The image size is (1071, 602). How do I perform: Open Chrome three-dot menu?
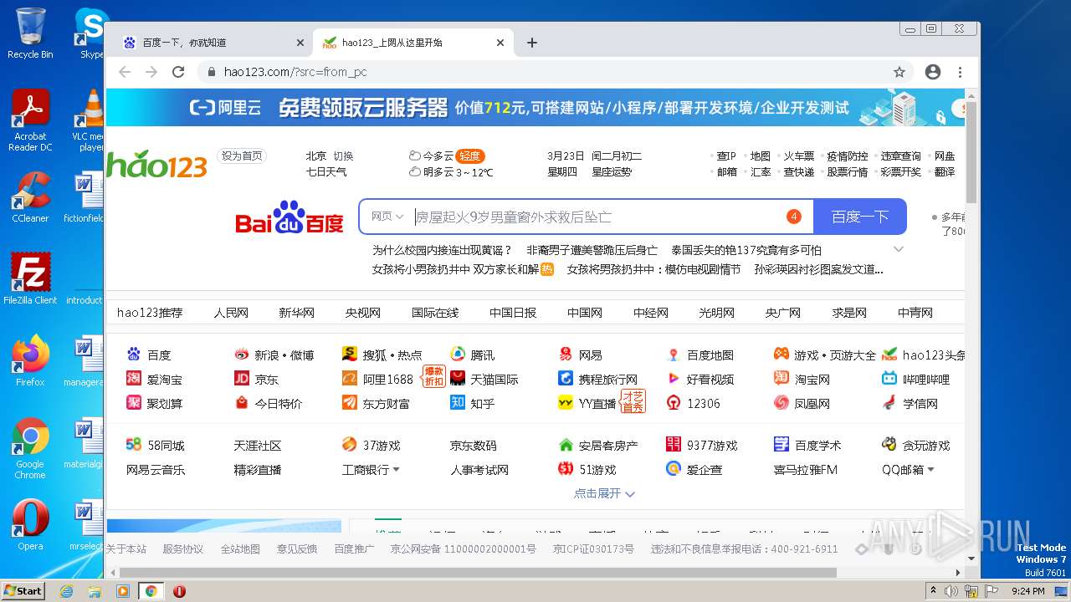point(961,72)
